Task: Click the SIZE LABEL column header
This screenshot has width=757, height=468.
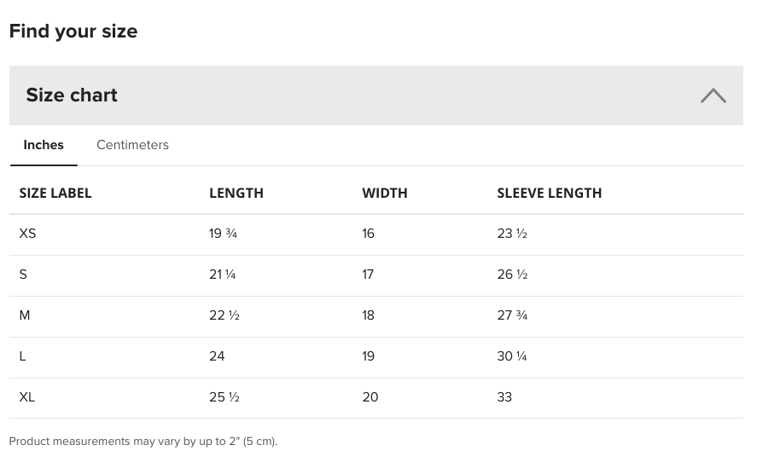Action: 55,193
